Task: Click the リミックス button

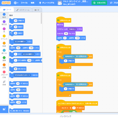Action: tap(99, 3)
